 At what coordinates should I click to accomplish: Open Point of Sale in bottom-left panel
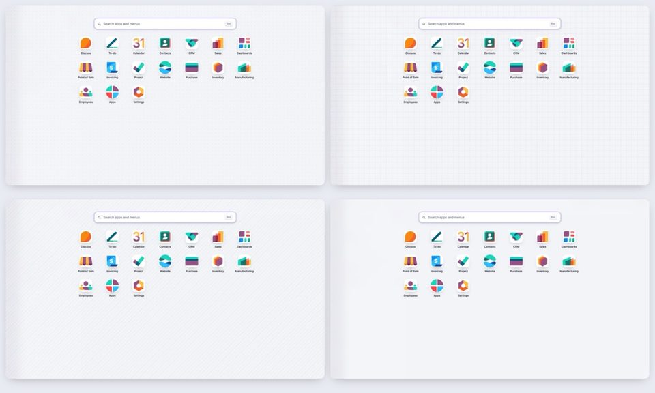(86, 261)
